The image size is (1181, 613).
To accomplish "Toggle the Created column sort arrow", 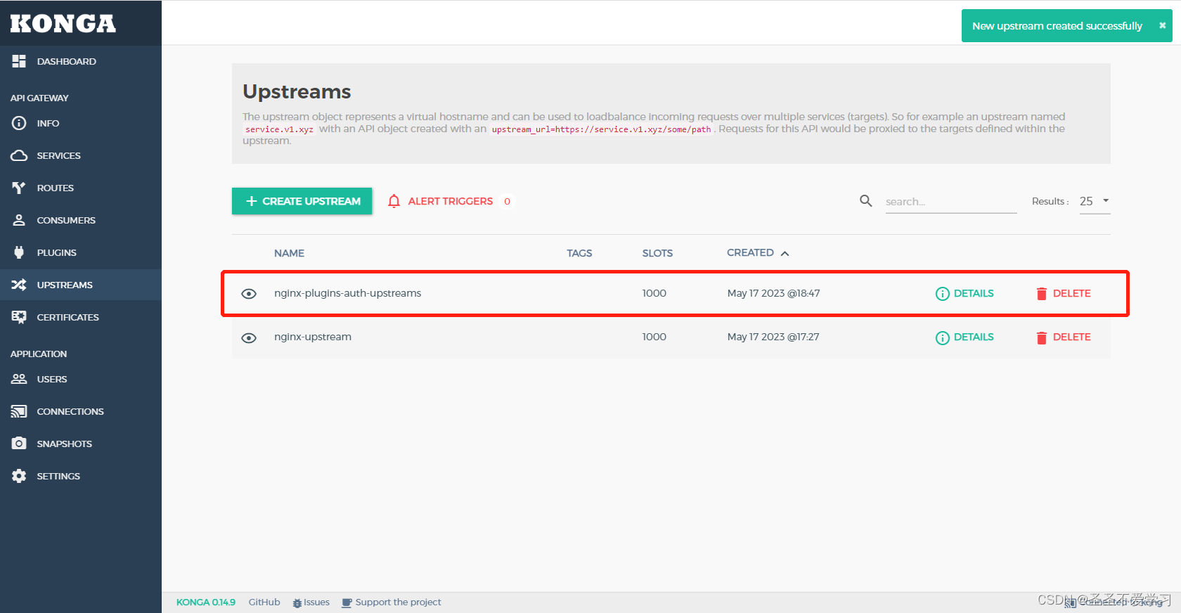I will [785, 253].
